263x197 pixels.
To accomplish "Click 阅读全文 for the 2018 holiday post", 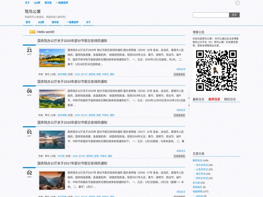I will pyautogui.click(x=181, y=151).
